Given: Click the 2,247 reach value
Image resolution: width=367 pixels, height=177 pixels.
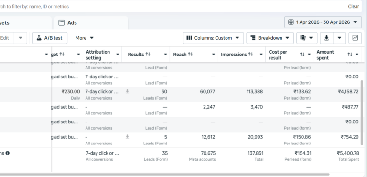Looking at the screenshot, I should [209, 107].
